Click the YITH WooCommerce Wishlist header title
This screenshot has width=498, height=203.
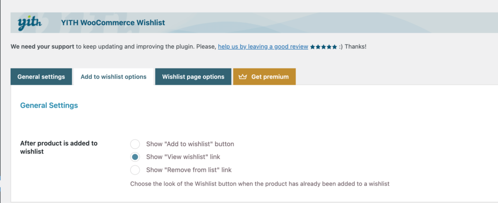point(113,23)
